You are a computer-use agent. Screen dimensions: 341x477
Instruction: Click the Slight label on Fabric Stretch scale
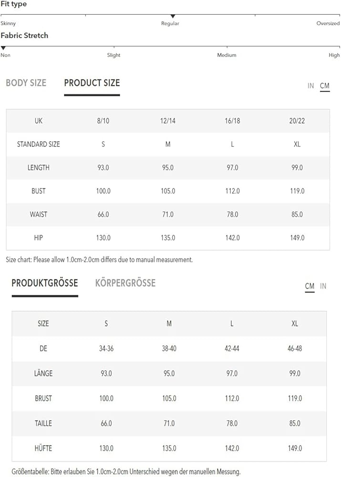114,55
